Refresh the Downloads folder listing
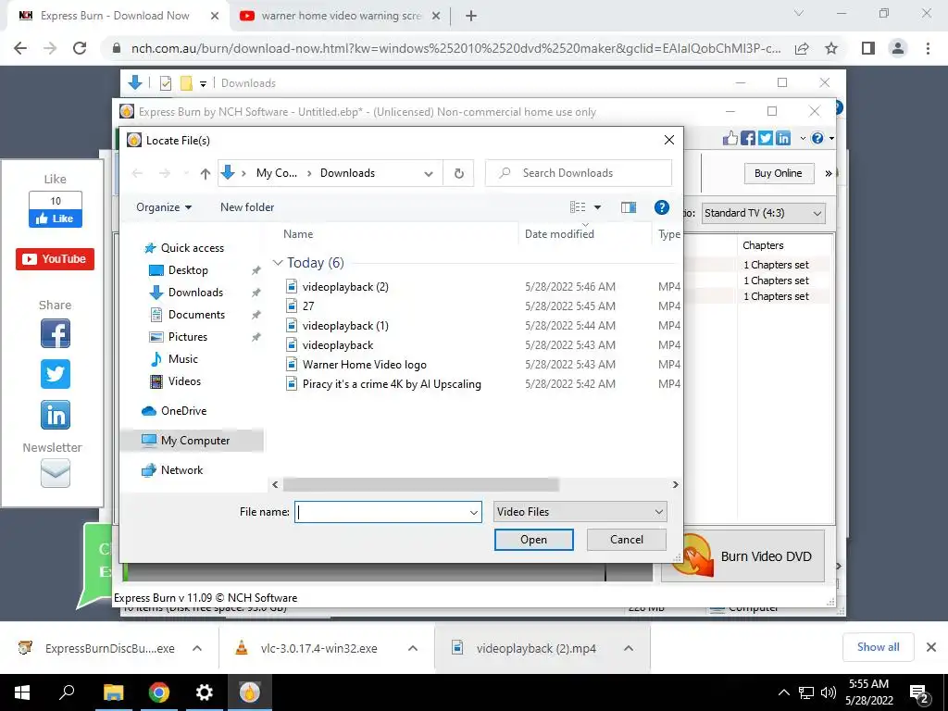948x711 pixels. [x=459, y=173]
